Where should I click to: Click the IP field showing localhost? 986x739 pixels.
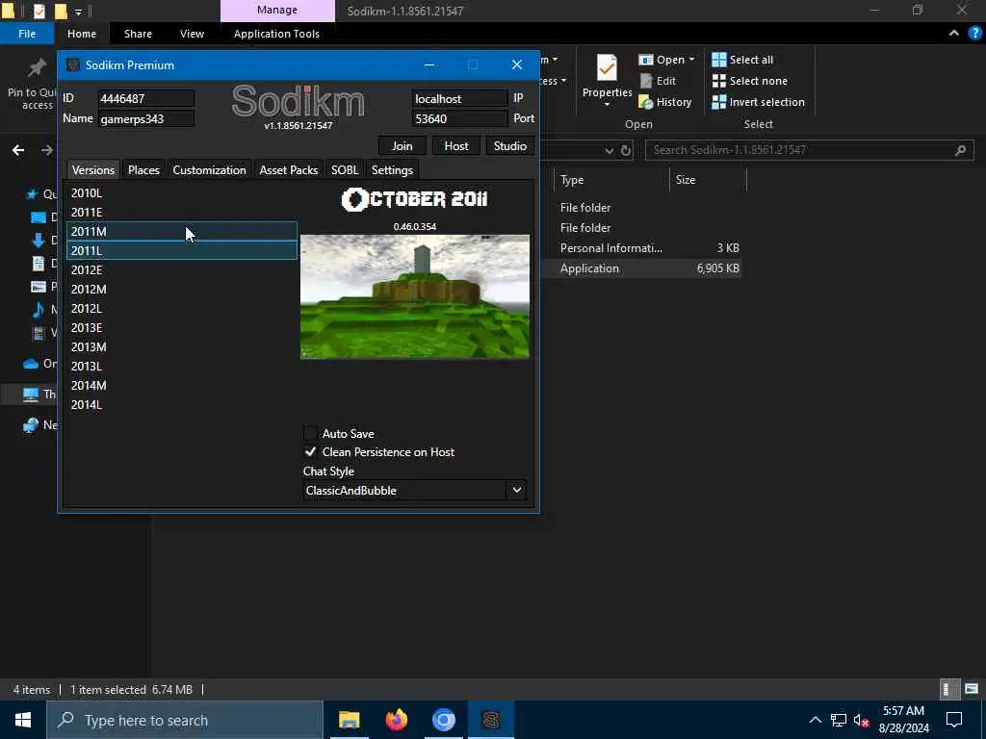[459, 99]
